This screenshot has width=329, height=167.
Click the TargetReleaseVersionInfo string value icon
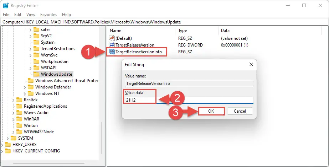112,51
